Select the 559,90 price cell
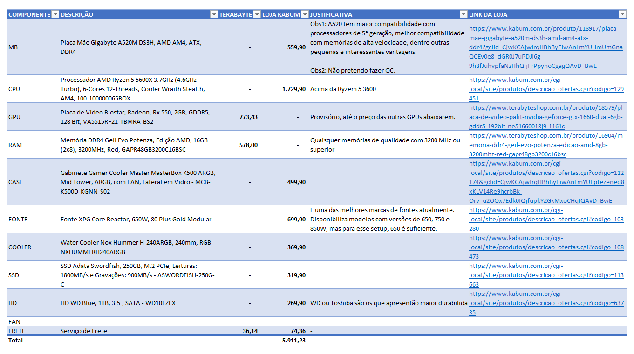Screen dimensions: 634x354 [285, 47]
